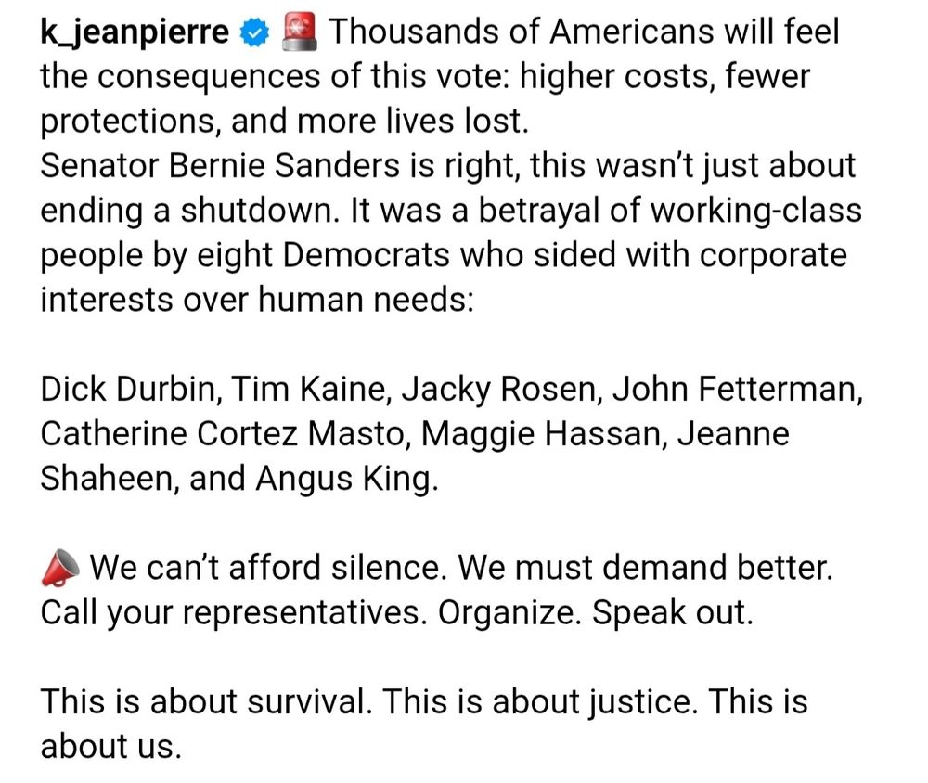The width and height of the screenshot is (928, 783).
Task: Click the phrase 'This is about survival.'
Action: tap(207, 702)
